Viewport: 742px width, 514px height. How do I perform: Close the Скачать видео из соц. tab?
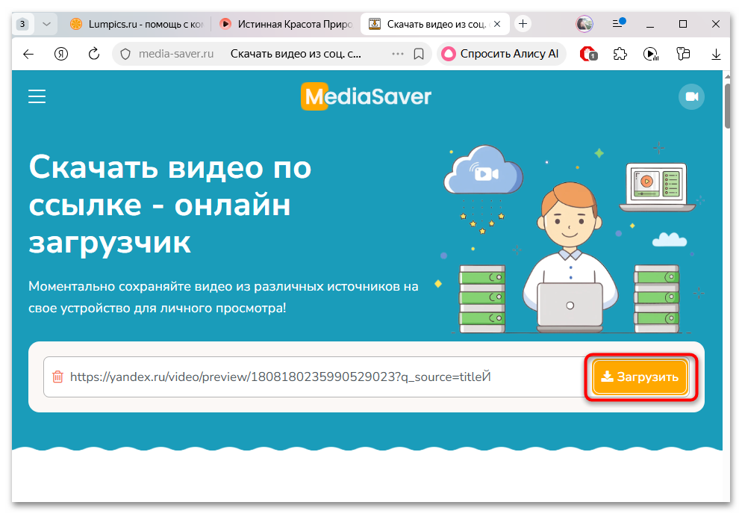click(497, 24)
